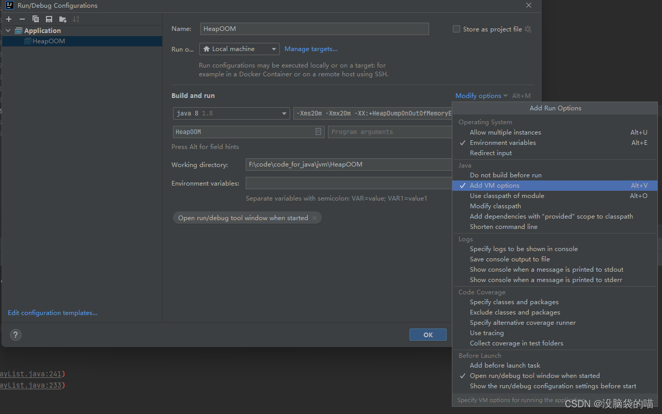Open the ArrayList.java:233 stack trace link
Viewport: 662px width, 414px height.
[x=31, y=385]
